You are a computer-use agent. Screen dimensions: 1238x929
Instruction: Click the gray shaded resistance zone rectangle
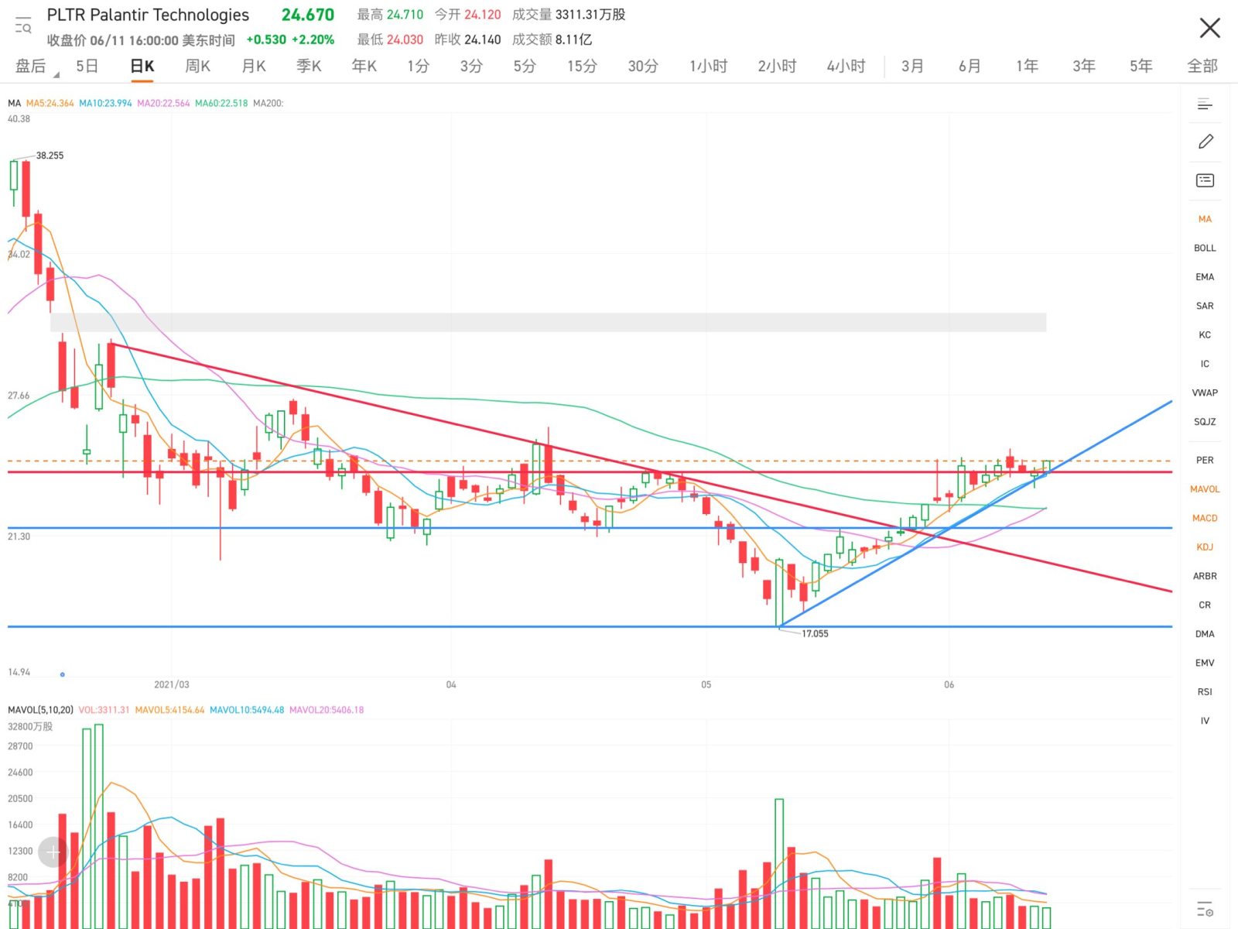[549, 323]
